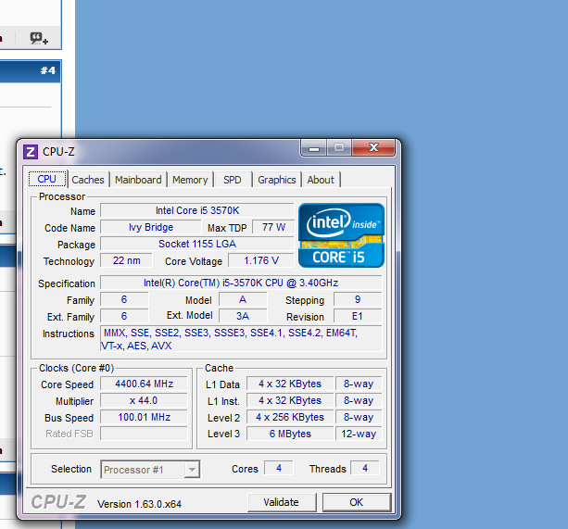Click the Core Voltage value 1.176 V
The height and width of the screenshot is (529, 568).
[x=260, y=260]
